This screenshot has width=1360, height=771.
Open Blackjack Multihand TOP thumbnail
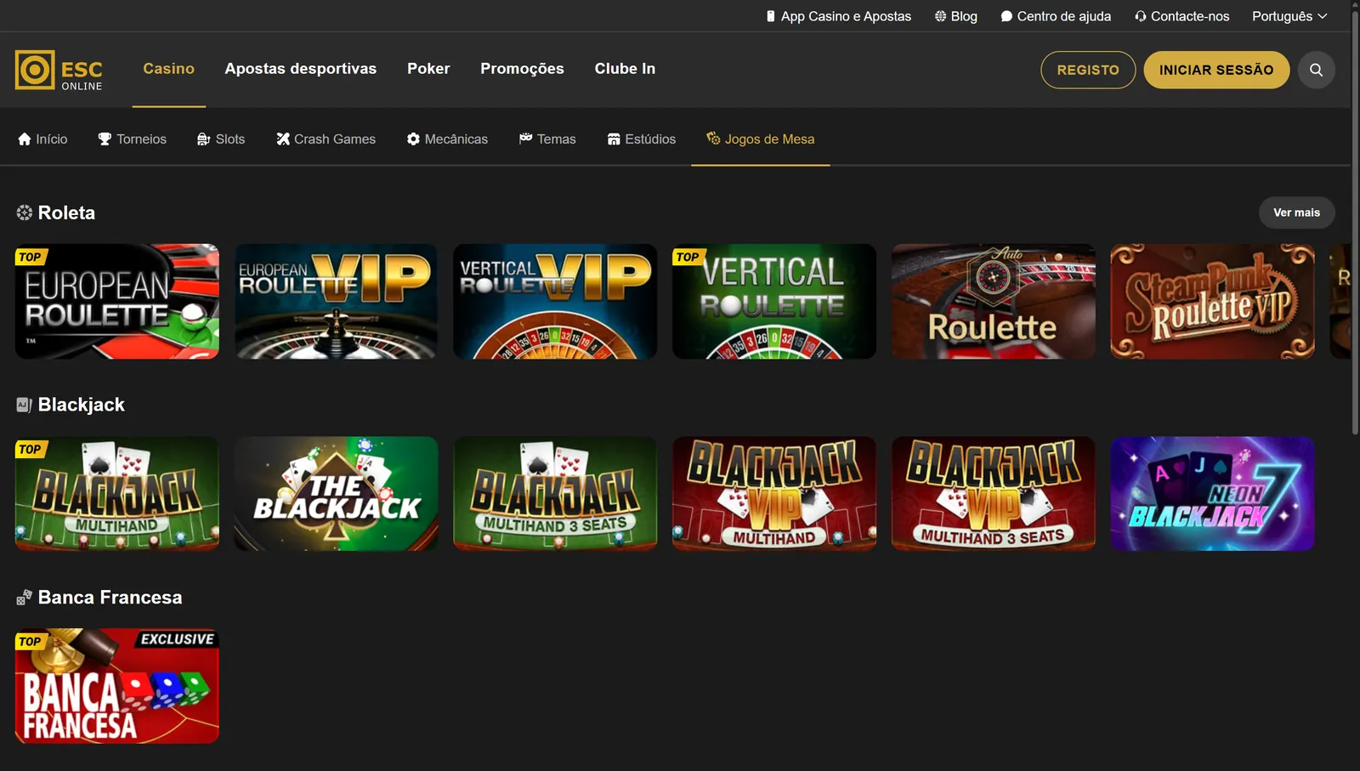pos(117,494)
